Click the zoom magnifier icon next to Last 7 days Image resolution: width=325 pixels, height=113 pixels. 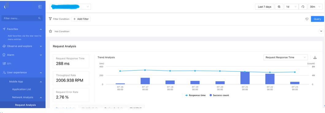click(x=279, y=7)
